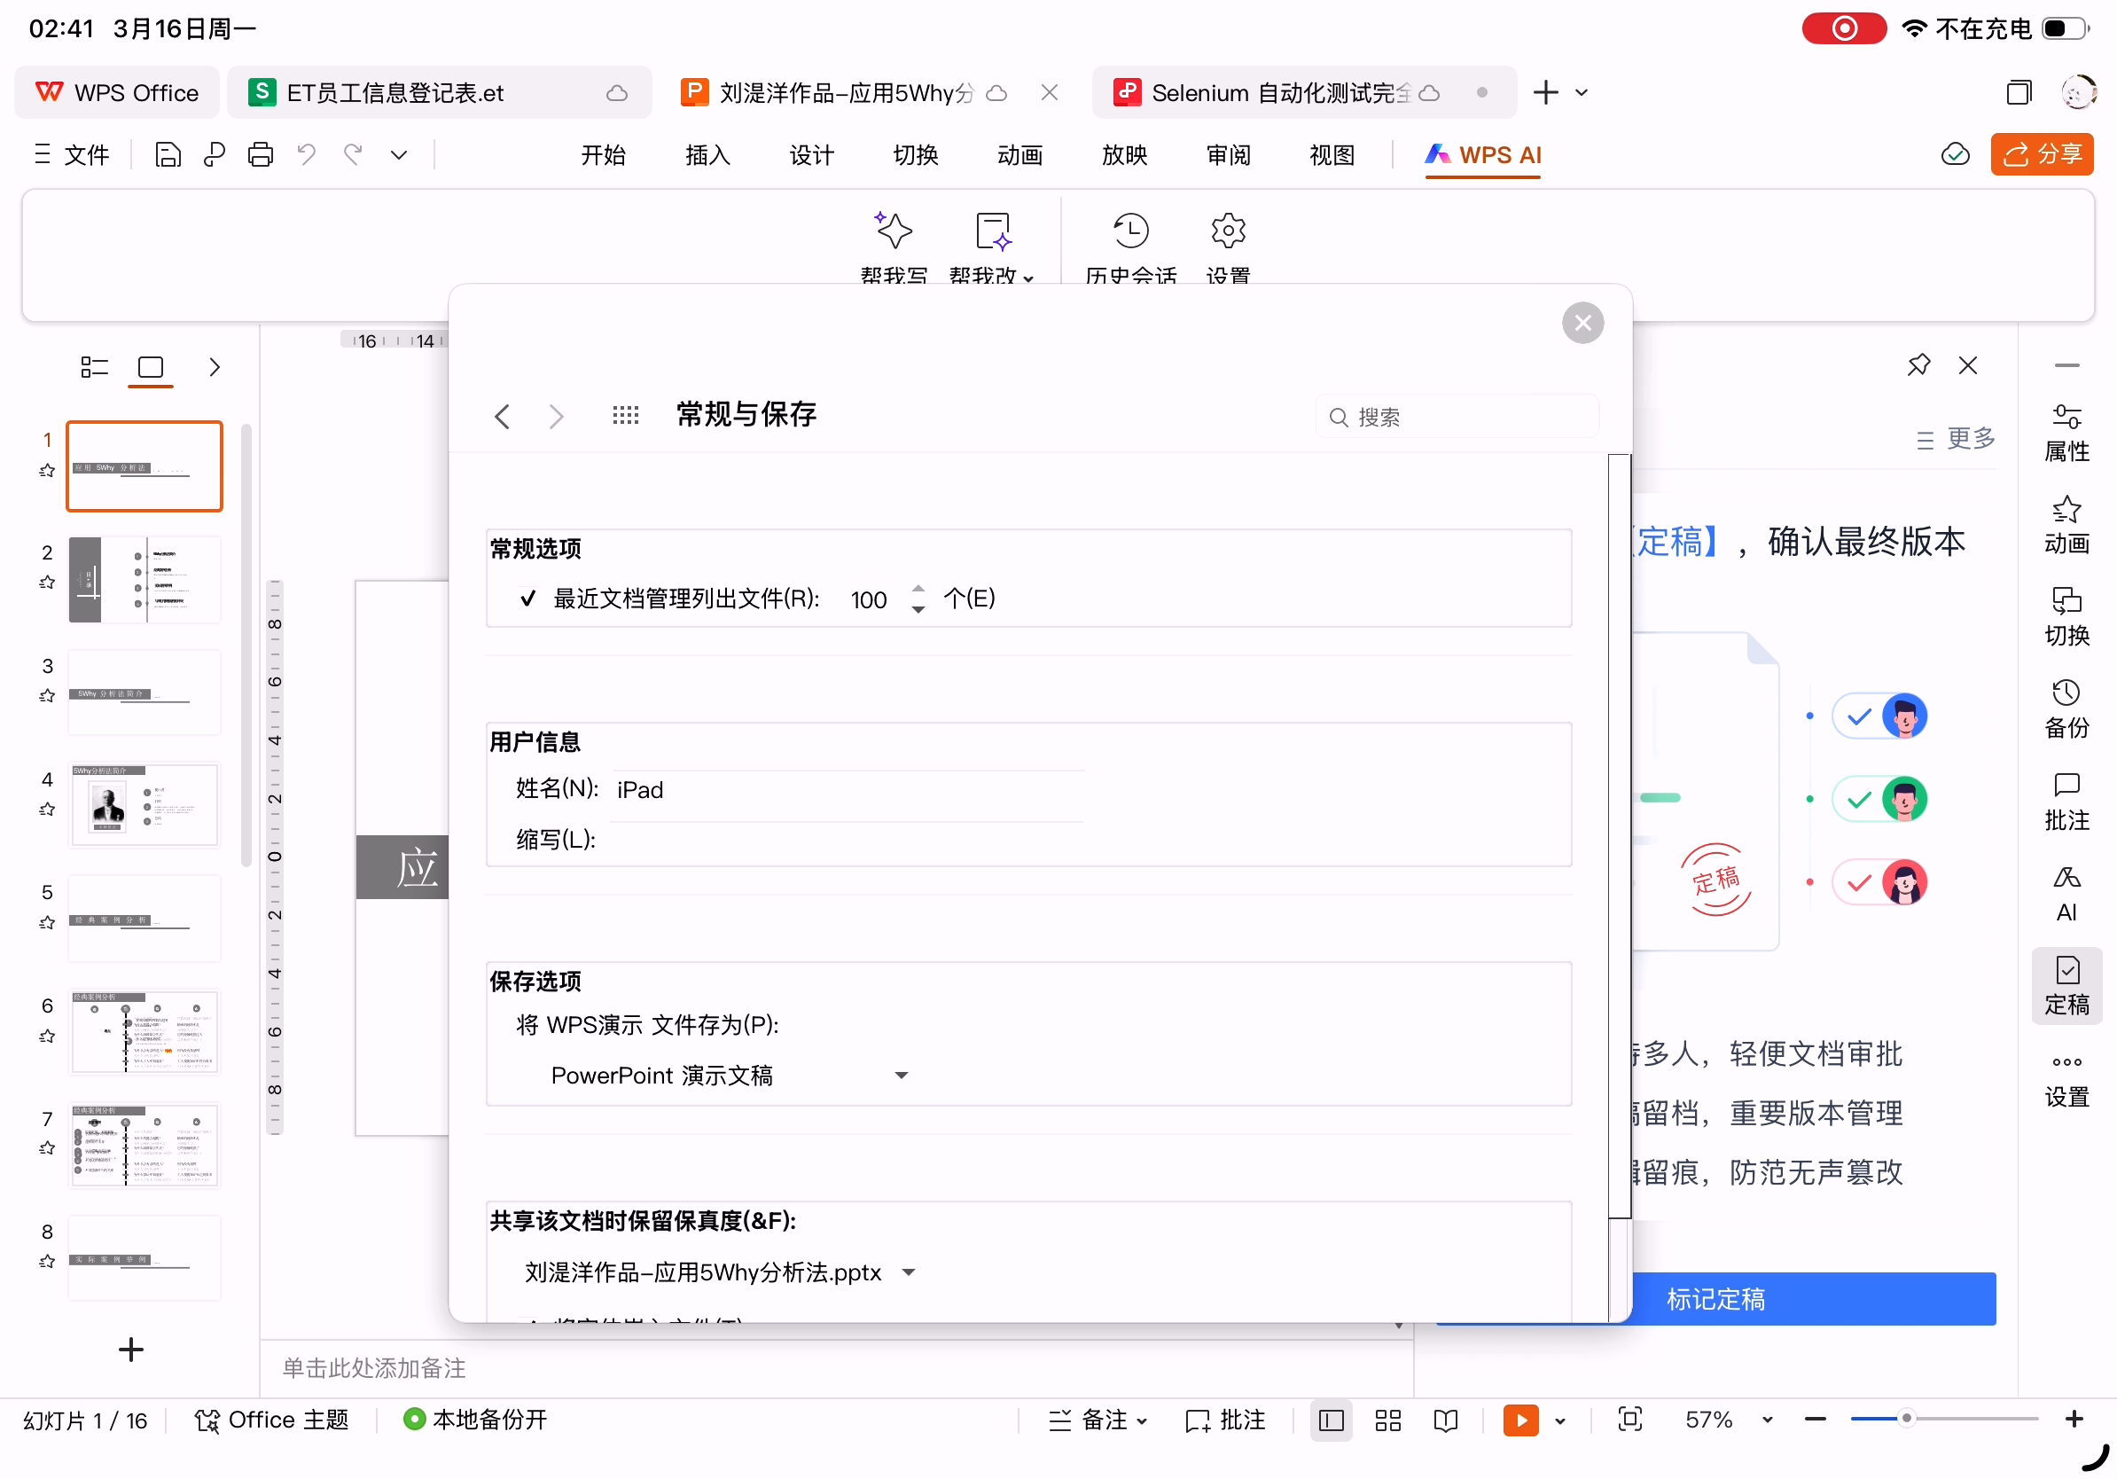
Task: Open the 插入 ribbon tab
Action: (x=707, y=155)
